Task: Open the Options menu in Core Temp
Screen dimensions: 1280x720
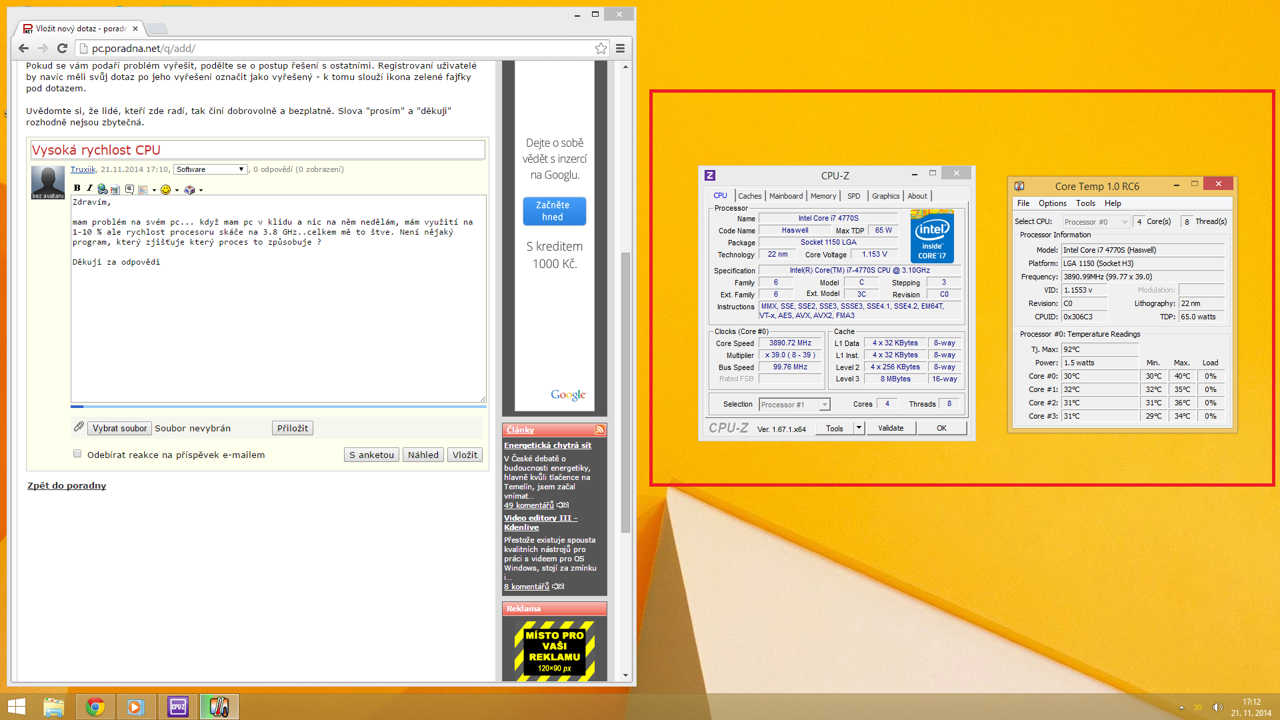Action: click(x=1052, y=203)
